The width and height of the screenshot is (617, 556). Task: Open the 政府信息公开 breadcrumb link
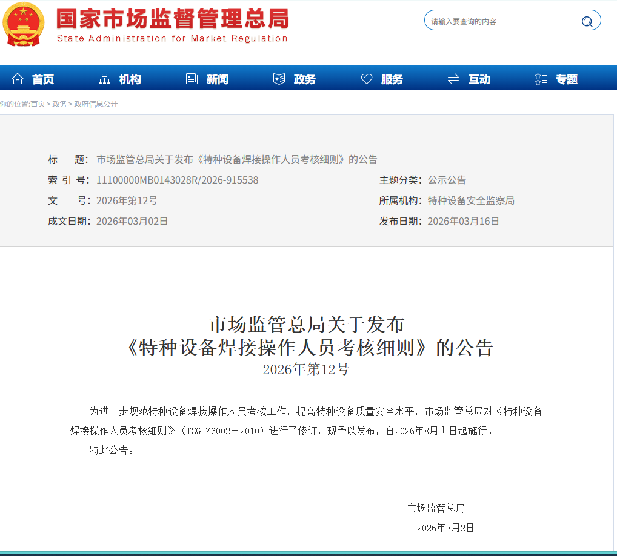click(x=95, y=104)
